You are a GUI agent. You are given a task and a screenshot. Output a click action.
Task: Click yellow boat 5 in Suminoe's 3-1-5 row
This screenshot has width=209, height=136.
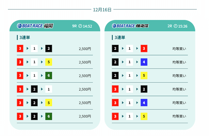click(144, 116)
